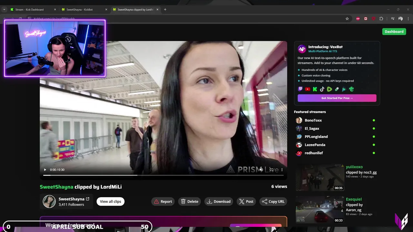Close the Stream - Kick Dashboard tab

pyautogui.click(x=55, y=10)
